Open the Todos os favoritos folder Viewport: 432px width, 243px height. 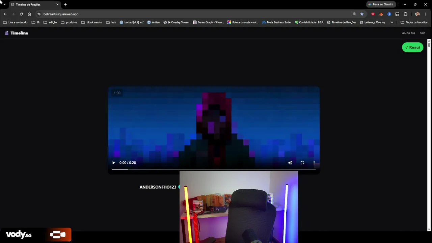[x=414, y=22]
